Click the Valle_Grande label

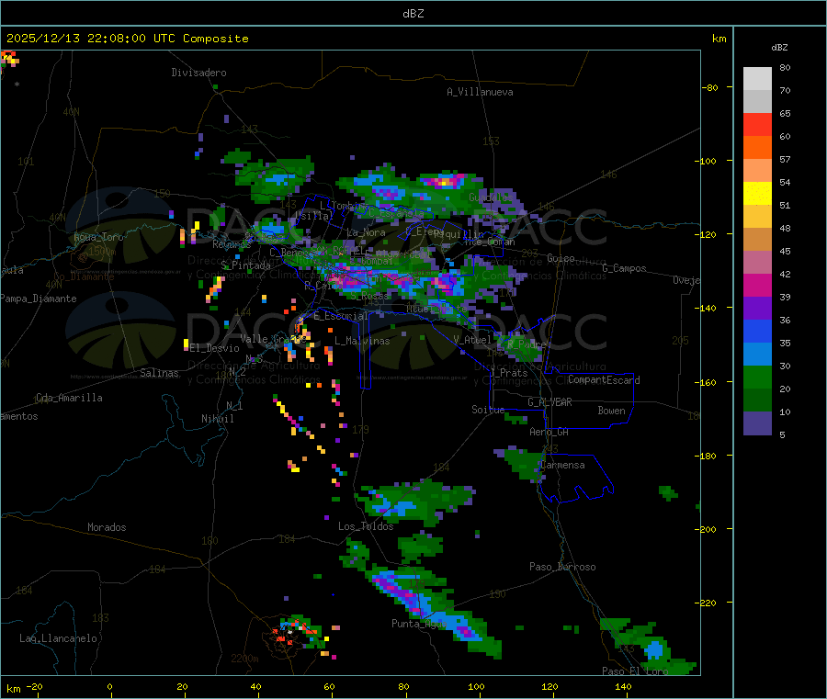click(273, 339)
